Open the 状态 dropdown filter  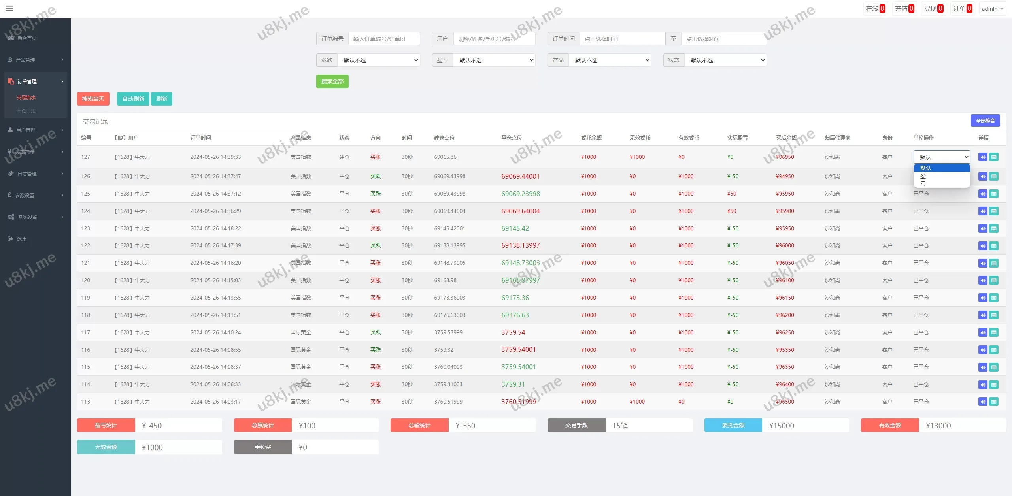click(725, 60)
